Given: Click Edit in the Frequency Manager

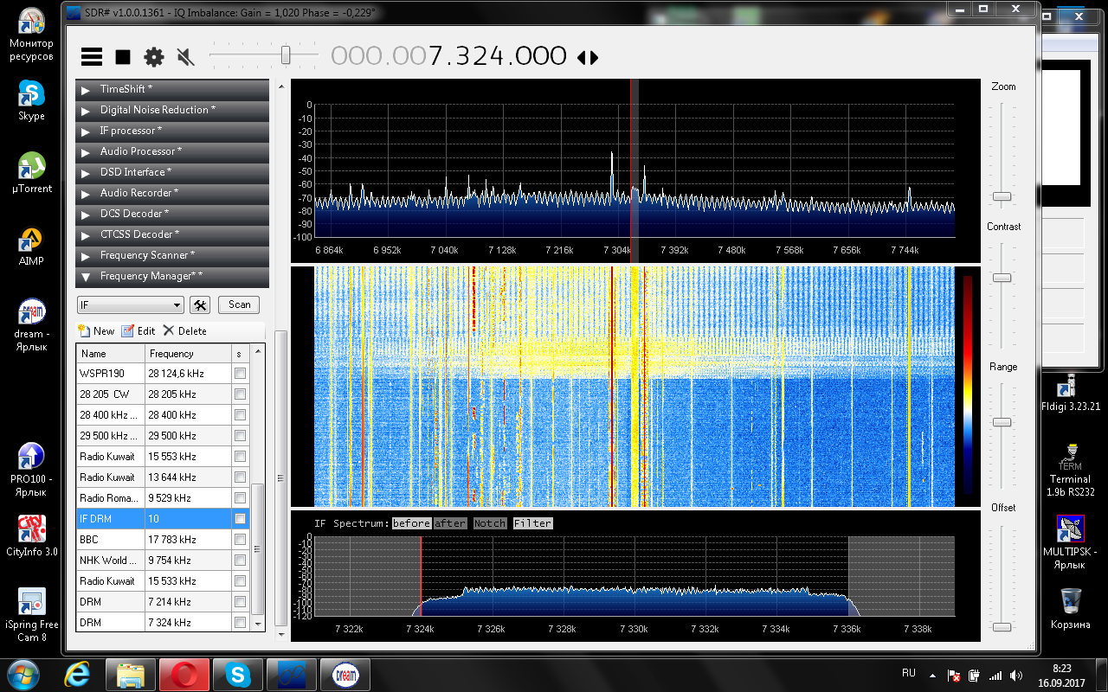Looking at the screenshot, I should [138, 330].
